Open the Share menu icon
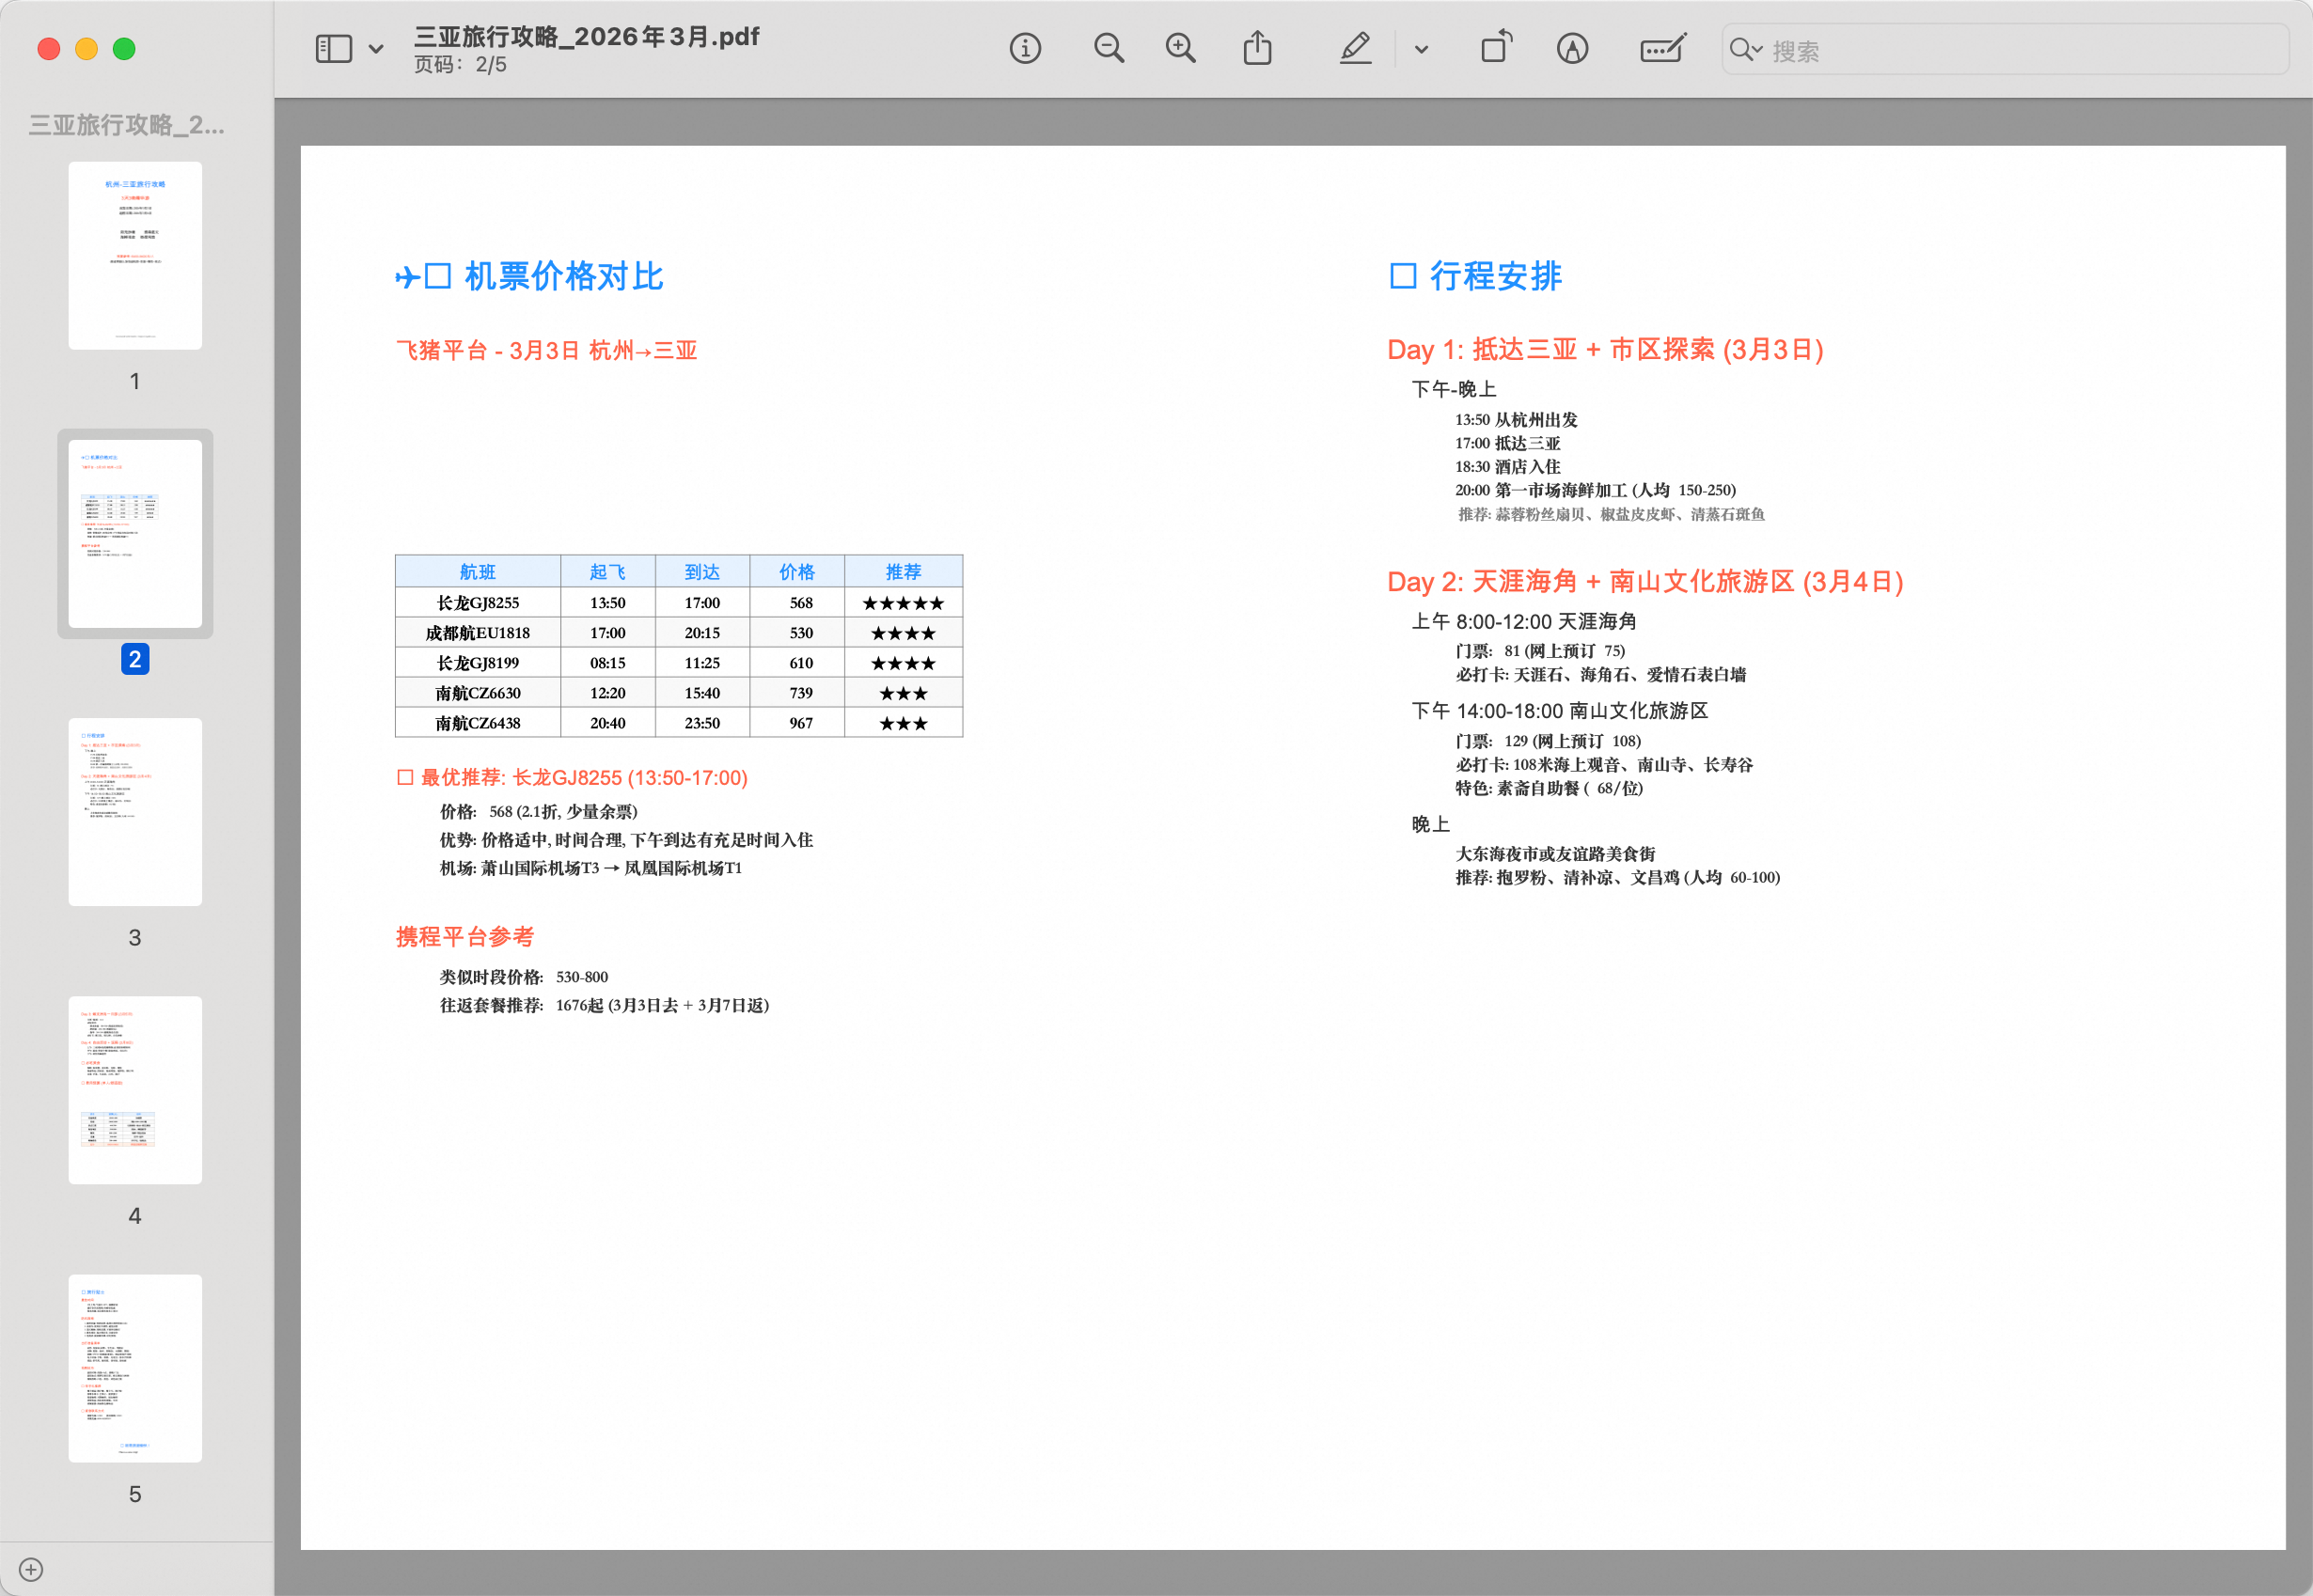 (1257, 48)
